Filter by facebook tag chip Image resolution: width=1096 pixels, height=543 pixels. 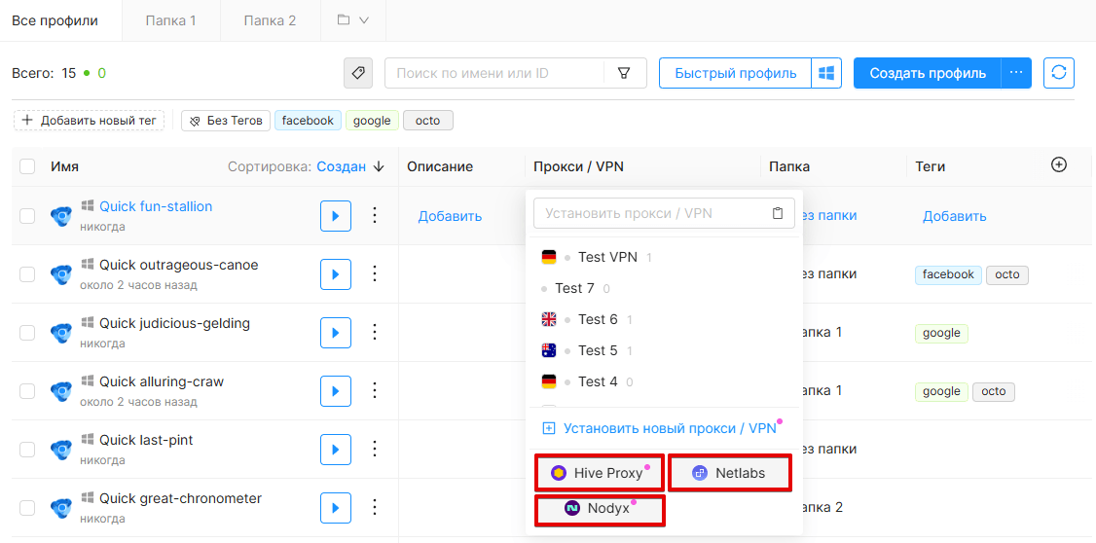(x=309, y=121)
